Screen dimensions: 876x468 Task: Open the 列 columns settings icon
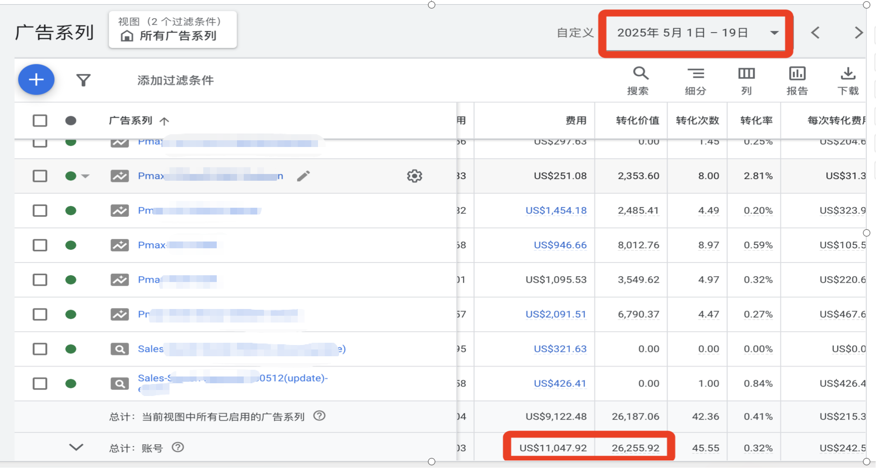pos(746,79)
